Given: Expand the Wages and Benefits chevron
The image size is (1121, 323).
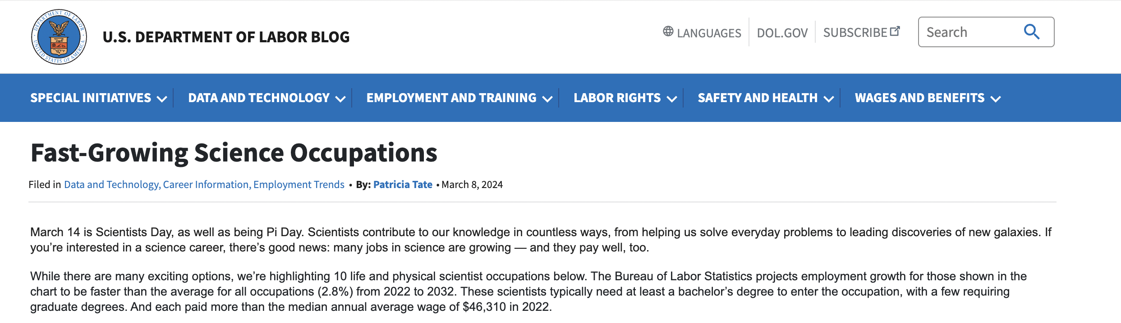Looking at the screenshot, I should (996, 99).
